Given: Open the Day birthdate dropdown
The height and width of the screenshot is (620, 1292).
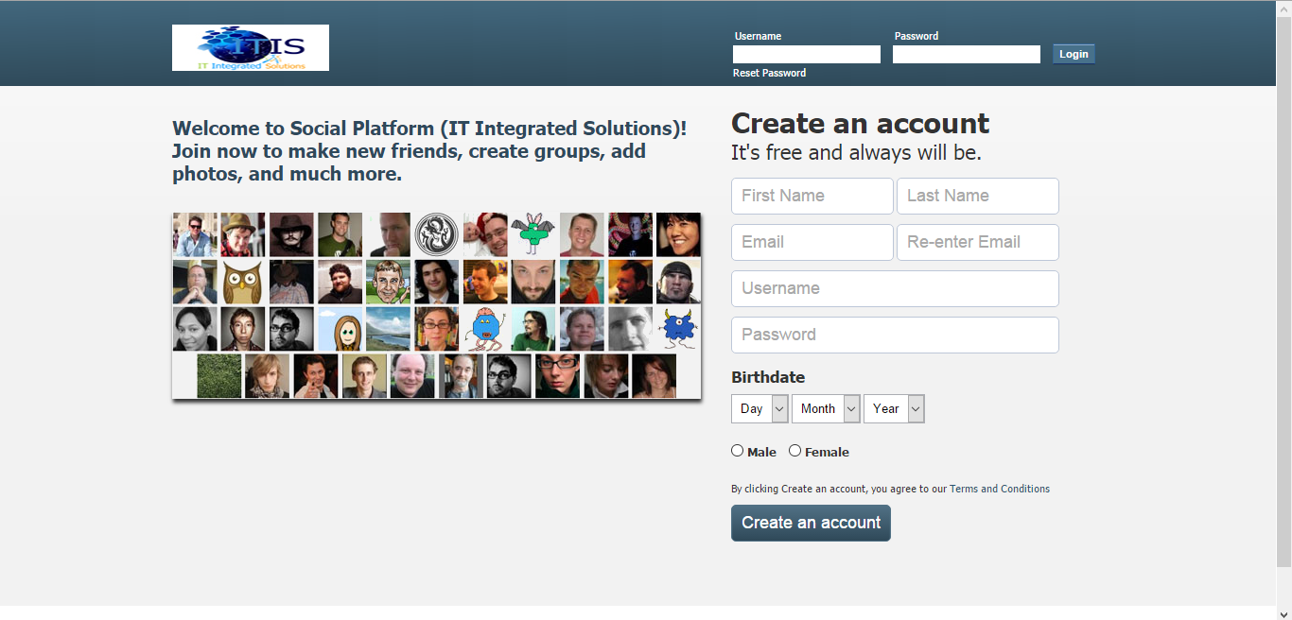Looking at the screenshot, I should coord(759,408).
